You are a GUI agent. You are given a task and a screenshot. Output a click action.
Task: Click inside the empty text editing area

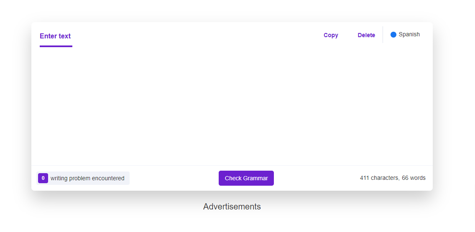232,106
